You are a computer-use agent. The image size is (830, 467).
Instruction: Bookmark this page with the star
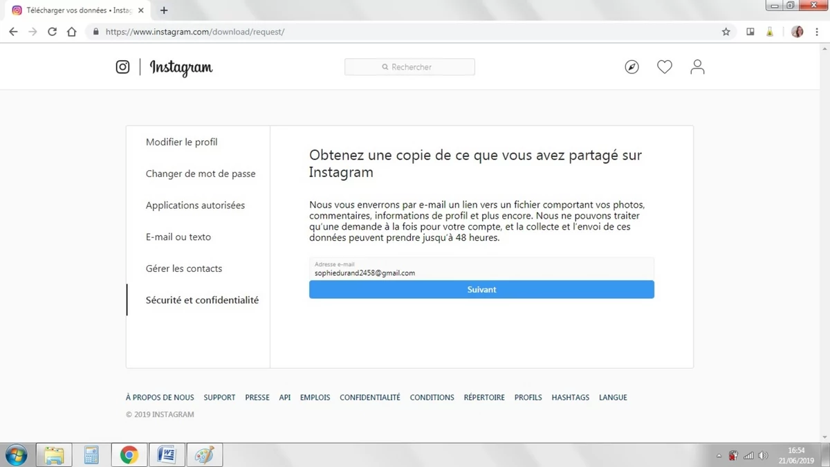(726, 32)
